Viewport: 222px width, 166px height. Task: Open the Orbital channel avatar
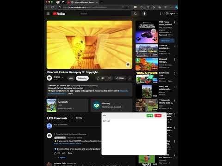coord(49,78)
